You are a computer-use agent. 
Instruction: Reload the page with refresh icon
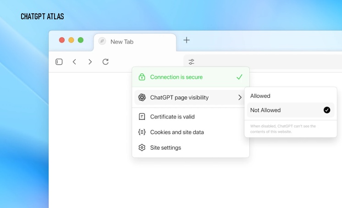tap(105, 62)
